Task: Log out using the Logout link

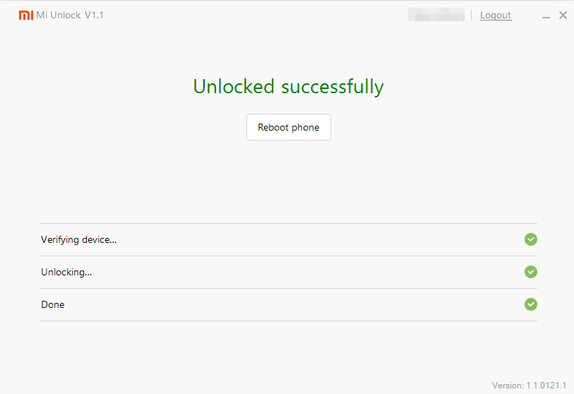Action: [496, 16]
